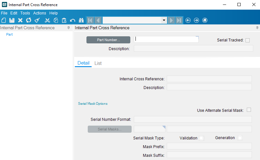
Task: Click the Delete X toolbar icon
Action: pos(20,20)
